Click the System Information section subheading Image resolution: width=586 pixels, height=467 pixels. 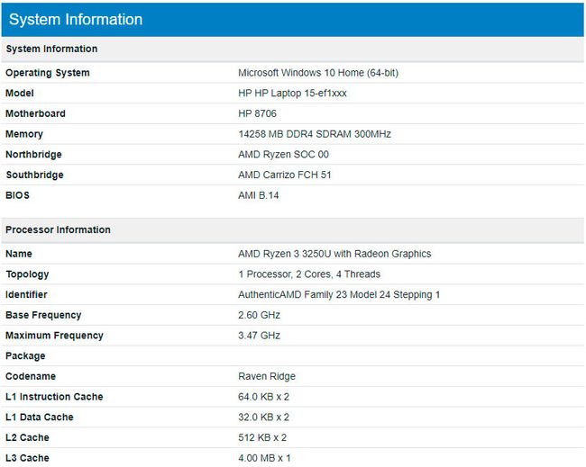pyautogui.click(x=51, y=49)
